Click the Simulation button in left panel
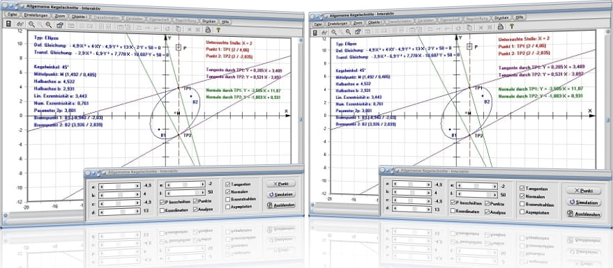Screen dimensions: 613x268 282,194
